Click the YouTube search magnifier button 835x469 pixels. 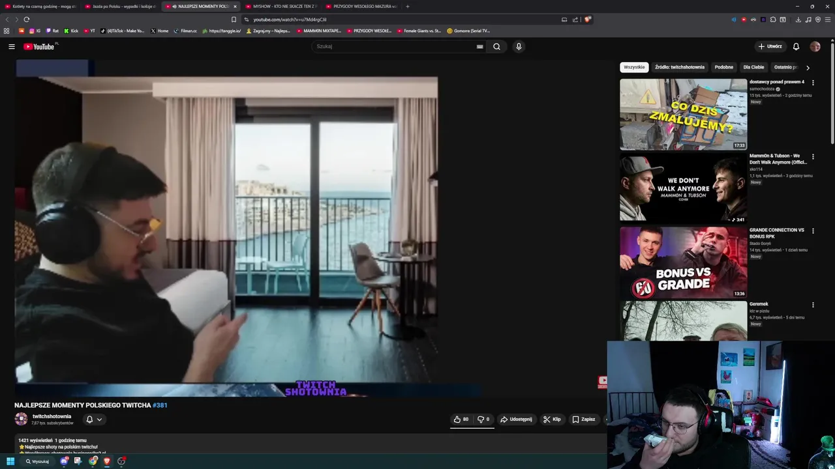coord(496,46)
